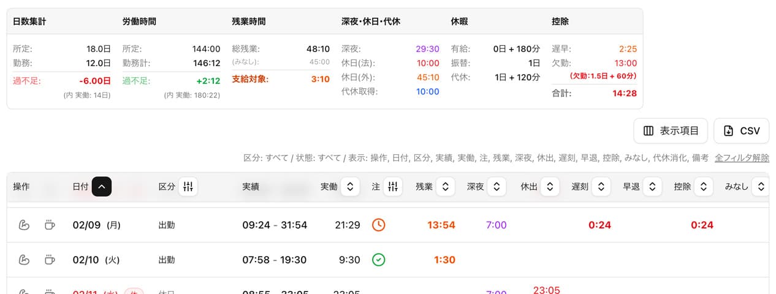776x294 pixels.
Task: Click the 02/10 (火) date cell
Action: [x=96, y=260]
